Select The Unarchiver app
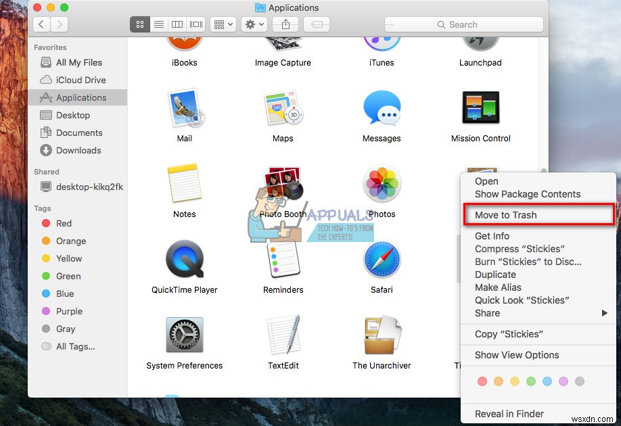This screenshot has height=426, width=621. point(382,335)
